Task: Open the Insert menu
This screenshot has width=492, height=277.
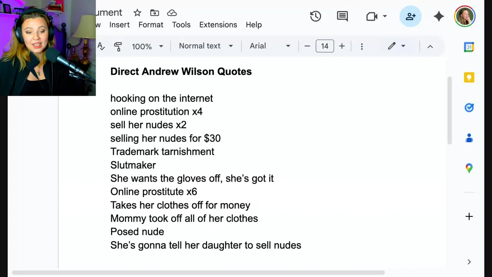Action: pos(120,25)
